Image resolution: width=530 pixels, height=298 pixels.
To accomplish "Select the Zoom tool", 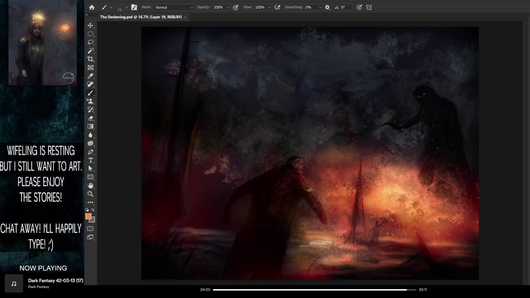I will [90, 194].
